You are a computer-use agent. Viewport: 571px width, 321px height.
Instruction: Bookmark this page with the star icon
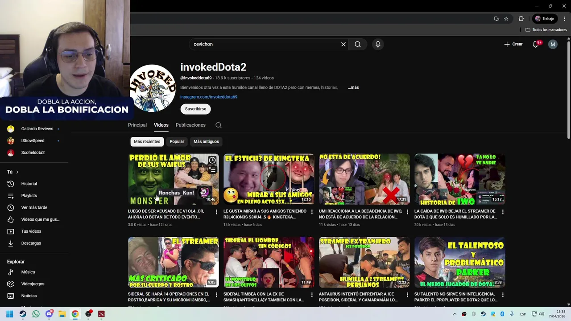point(506,19)
